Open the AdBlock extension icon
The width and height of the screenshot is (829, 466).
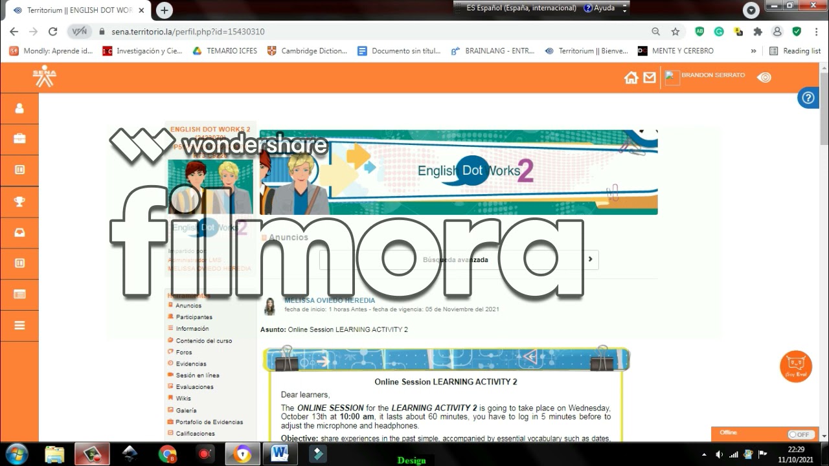[x=699, y=31]
